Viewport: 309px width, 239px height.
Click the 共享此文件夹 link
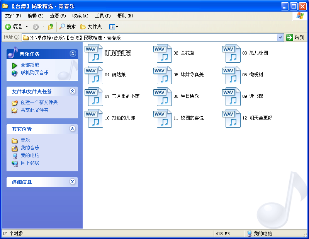(34, 110)
